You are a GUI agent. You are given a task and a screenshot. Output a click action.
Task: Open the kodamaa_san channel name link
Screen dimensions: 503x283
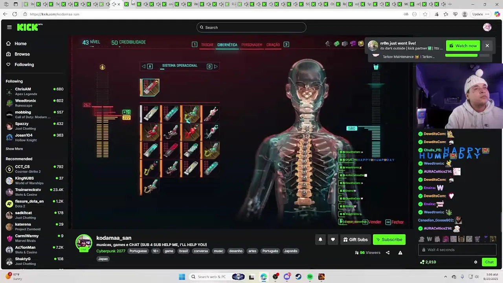114,238
